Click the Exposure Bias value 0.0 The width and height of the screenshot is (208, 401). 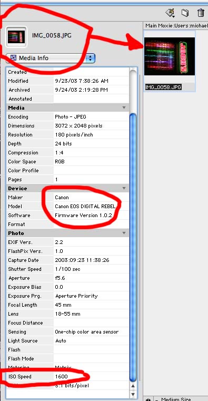tap(59, 287)
